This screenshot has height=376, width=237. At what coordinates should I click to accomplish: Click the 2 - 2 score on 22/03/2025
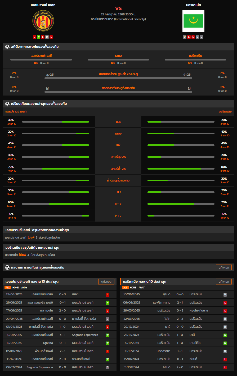point(180,319)
